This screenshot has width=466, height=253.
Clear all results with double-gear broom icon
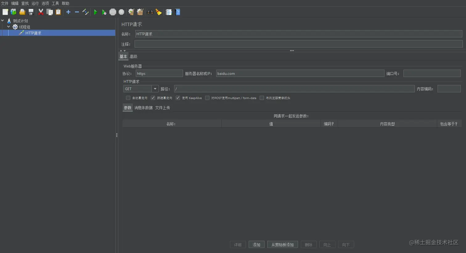[140, 12]
